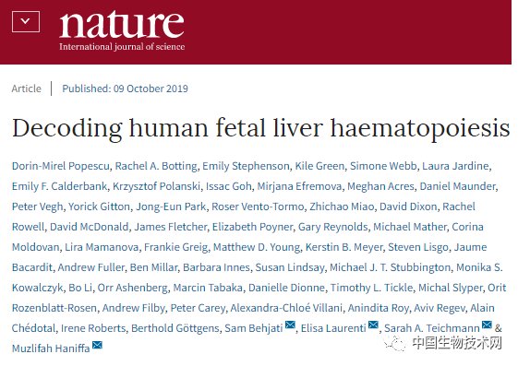Click the WeChat watermark logo icon
518x366 pixels.
[x=394, y=344]
